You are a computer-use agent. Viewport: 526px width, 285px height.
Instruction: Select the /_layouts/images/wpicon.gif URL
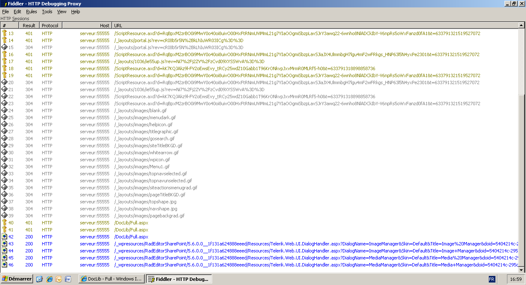click(142, 160)
